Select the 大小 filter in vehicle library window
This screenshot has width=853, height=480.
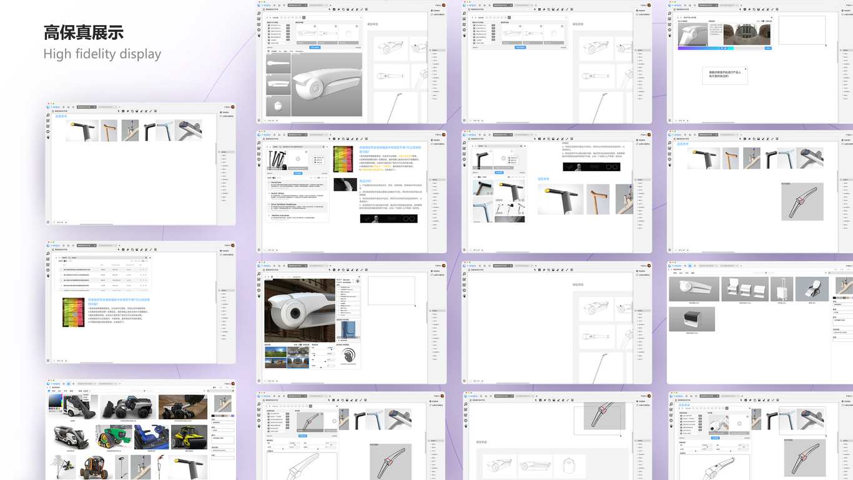[x=59, y=391]
